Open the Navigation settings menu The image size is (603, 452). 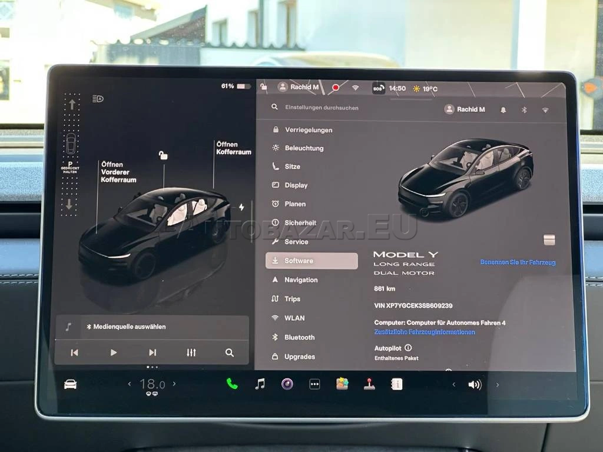[300, 280]
